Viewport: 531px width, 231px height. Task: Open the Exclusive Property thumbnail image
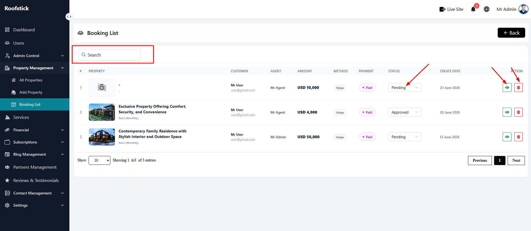pyautogui.click(x=102, y=112)
